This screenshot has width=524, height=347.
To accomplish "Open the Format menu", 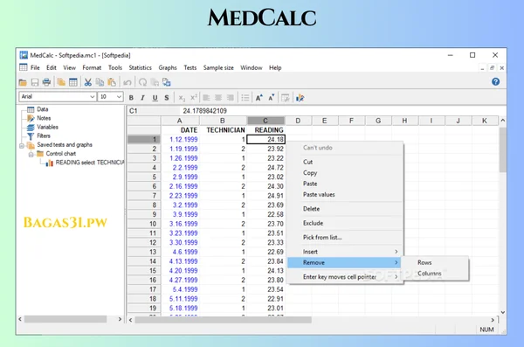I will point(92,67).
